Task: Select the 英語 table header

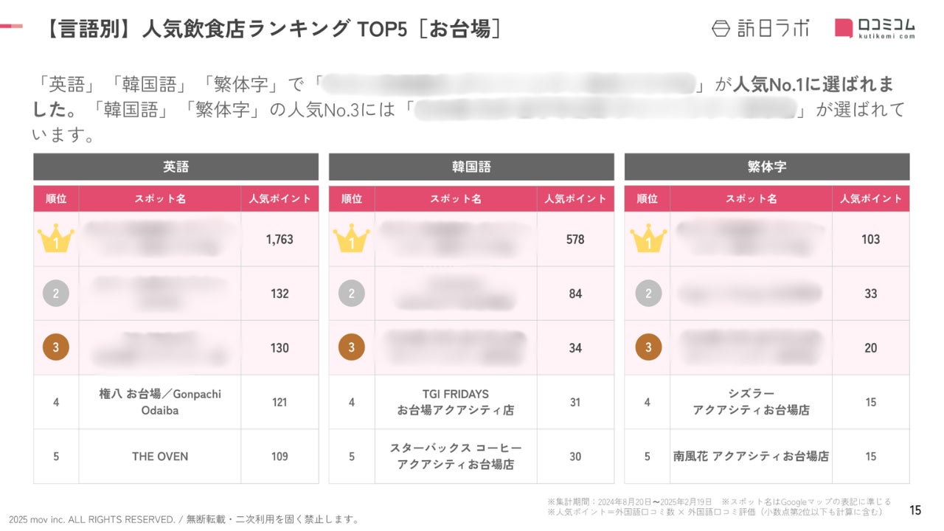Action: point(176,167)
